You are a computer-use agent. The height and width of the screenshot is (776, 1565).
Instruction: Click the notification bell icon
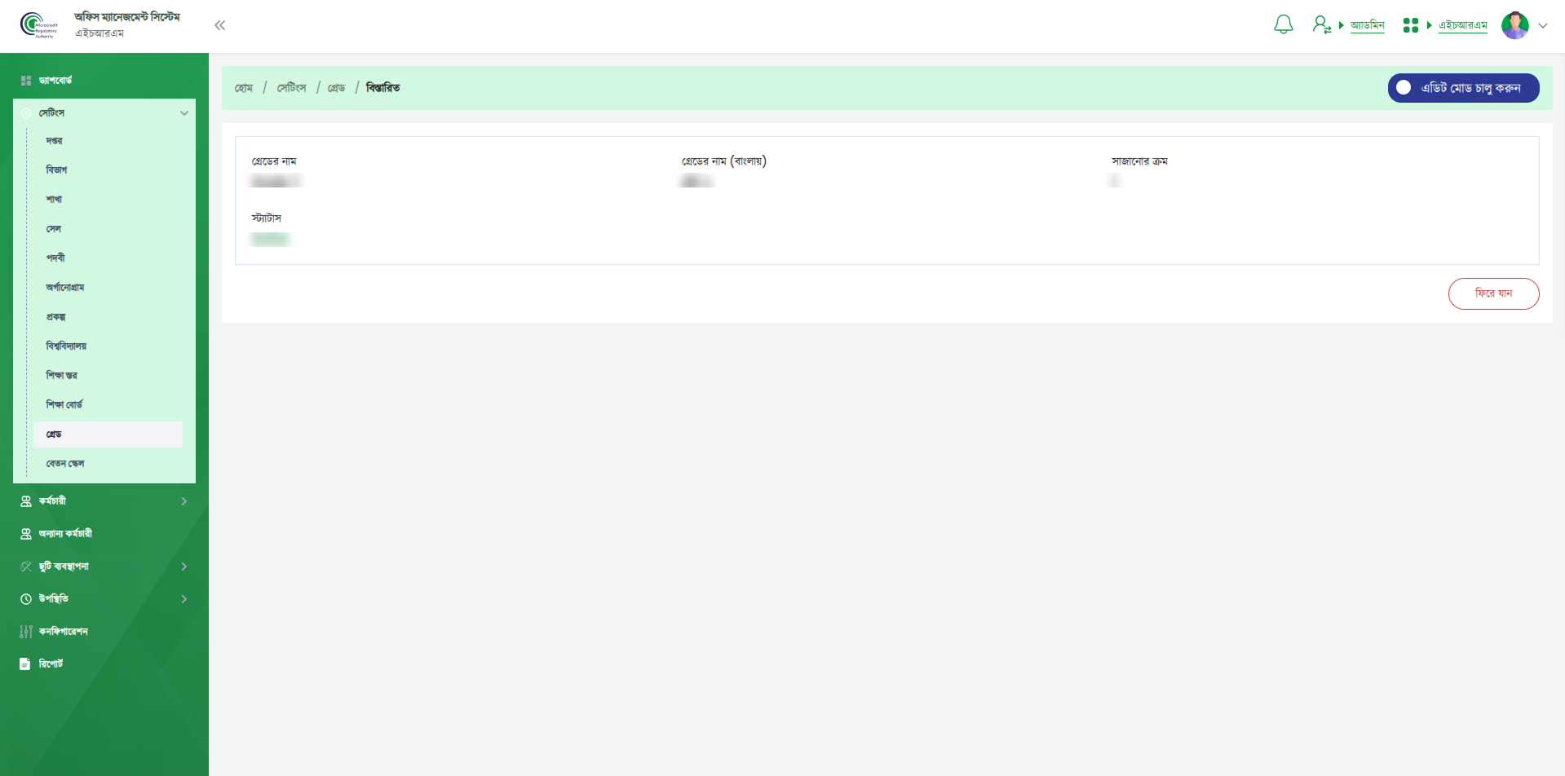click(x=1283, y=25)
